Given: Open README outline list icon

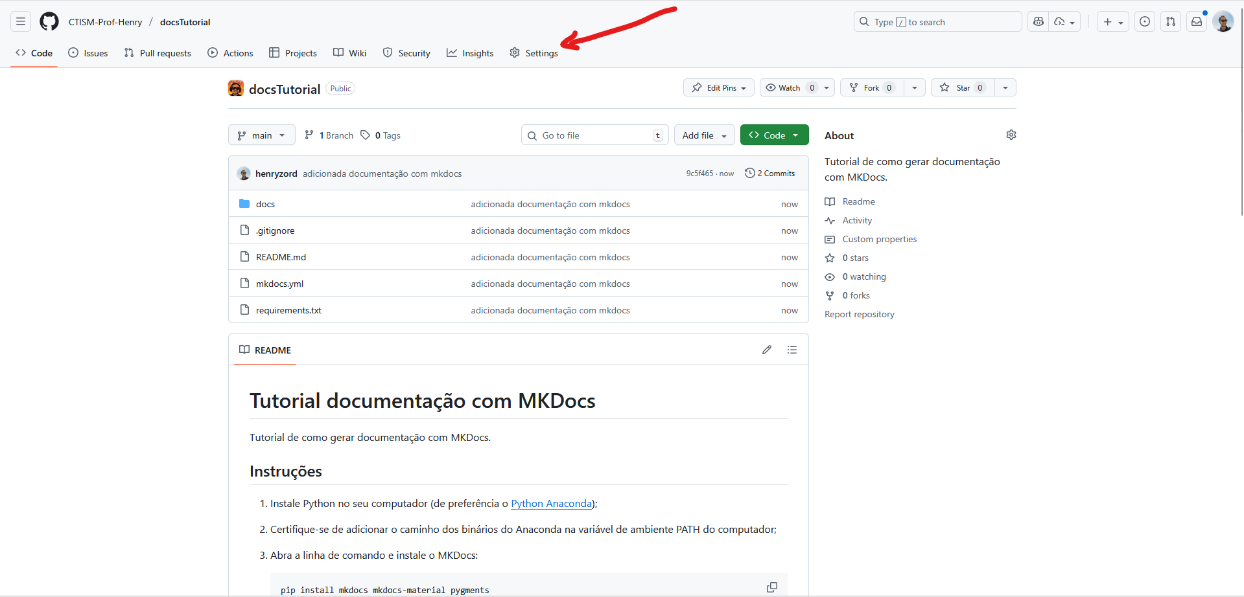Looking at the screenshot, I should 792,350.
